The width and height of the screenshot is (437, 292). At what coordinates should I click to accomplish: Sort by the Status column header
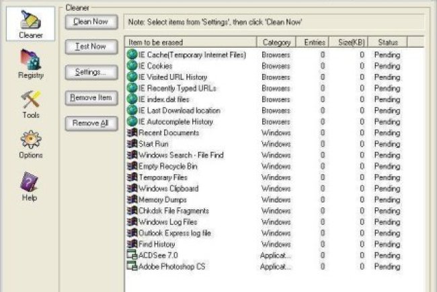click(388, 42)
